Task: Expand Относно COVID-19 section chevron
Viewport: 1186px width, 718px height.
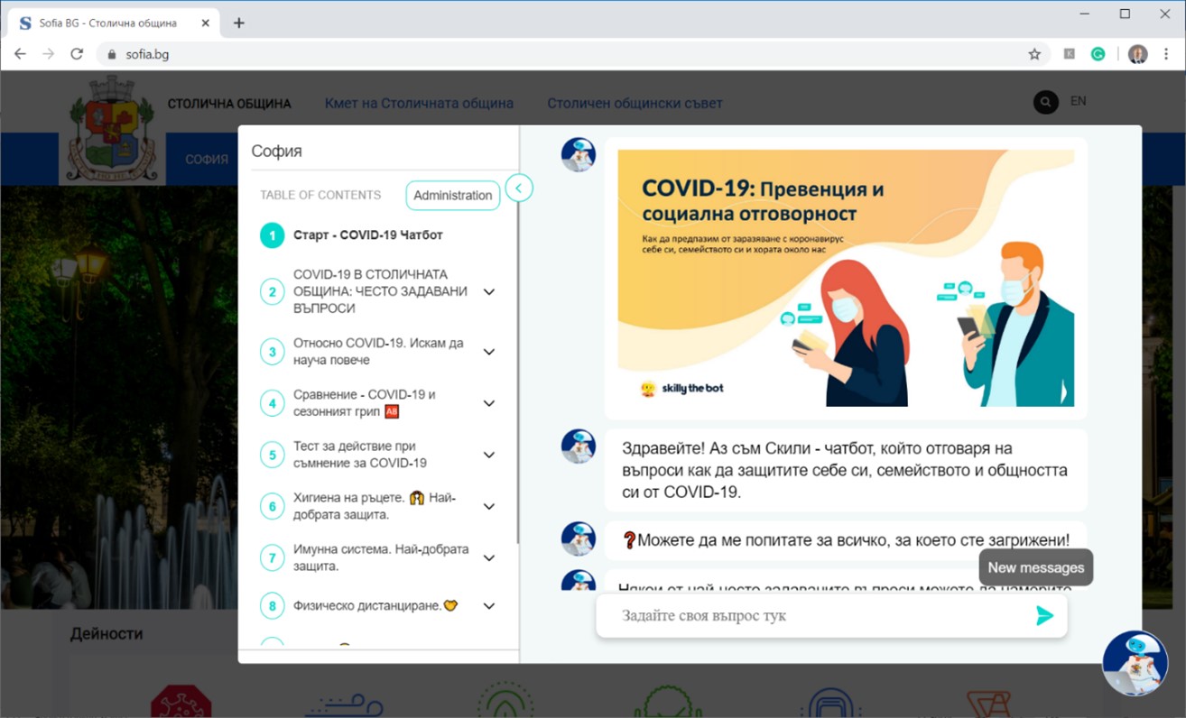Action: pos(489,352)
